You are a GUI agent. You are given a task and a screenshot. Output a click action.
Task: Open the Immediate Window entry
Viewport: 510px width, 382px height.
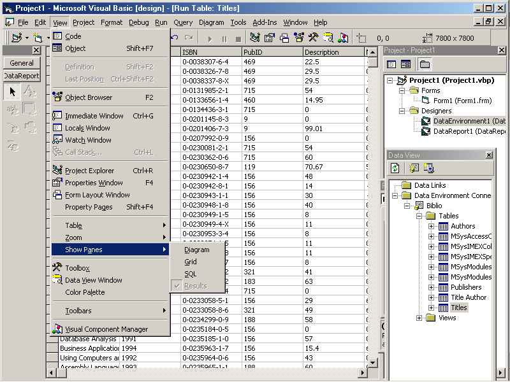[110, 116]
